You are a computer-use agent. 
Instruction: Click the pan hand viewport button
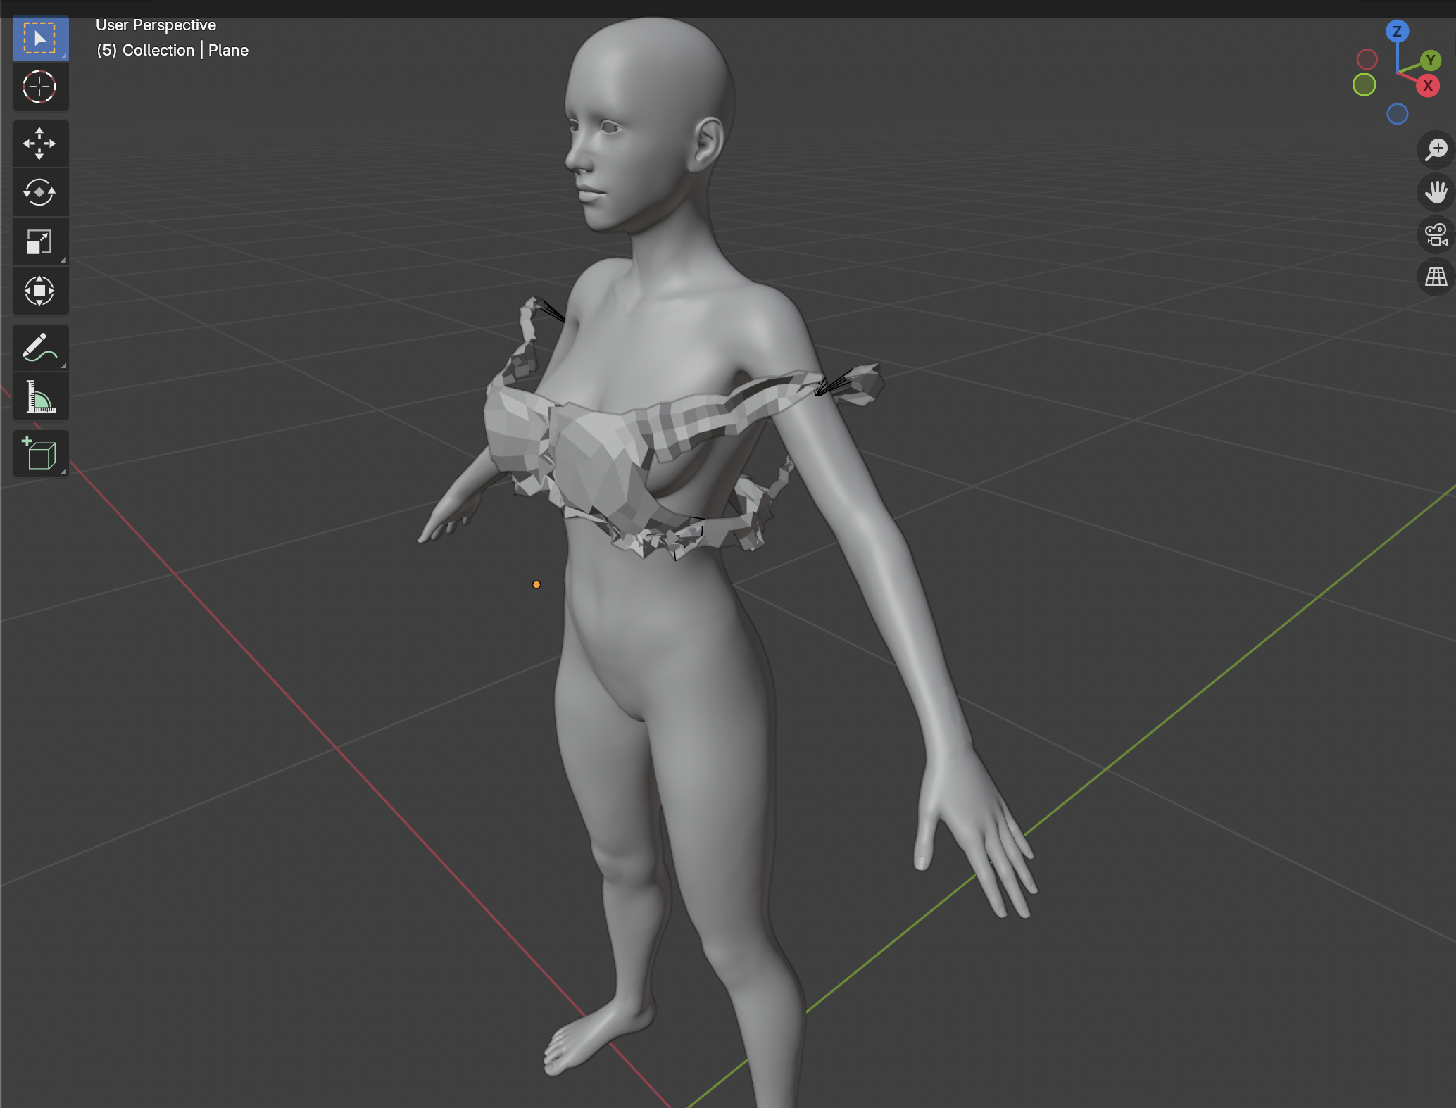tap(1436, 192)
